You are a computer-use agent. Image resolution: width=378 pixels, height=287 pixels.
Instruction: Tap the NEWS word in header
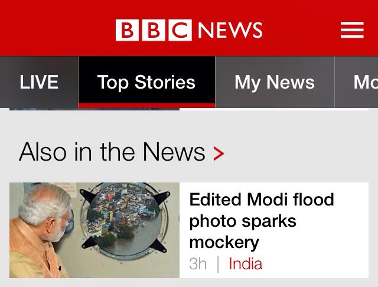(x=230, y=30)
